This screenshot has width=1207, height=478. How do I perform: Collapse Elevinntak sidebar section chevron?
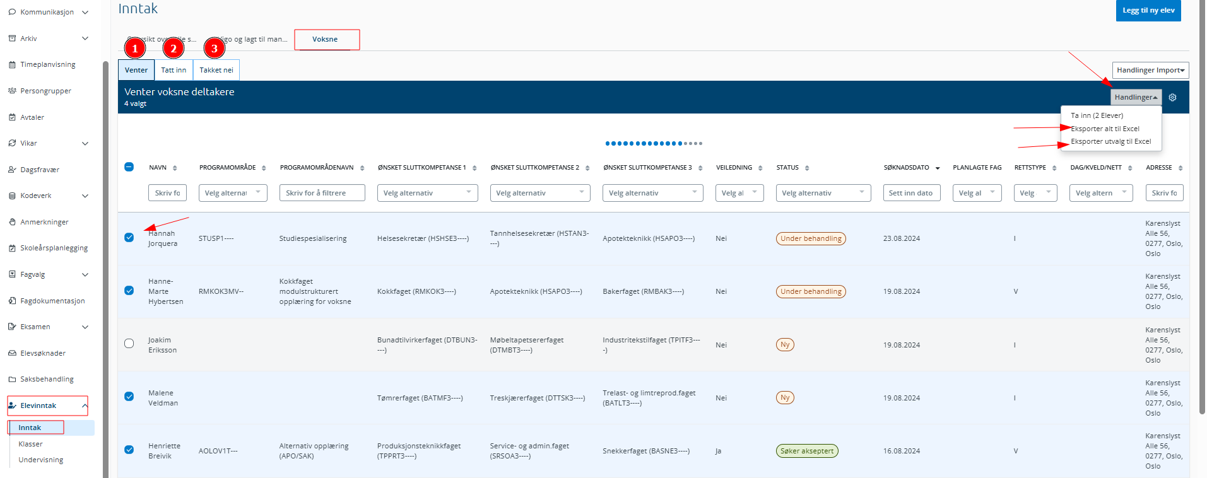[85, 405]
